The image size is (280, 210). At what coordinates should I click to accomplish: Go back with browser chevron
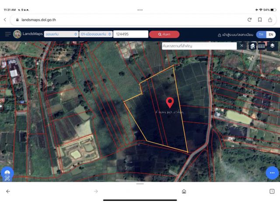5,20
